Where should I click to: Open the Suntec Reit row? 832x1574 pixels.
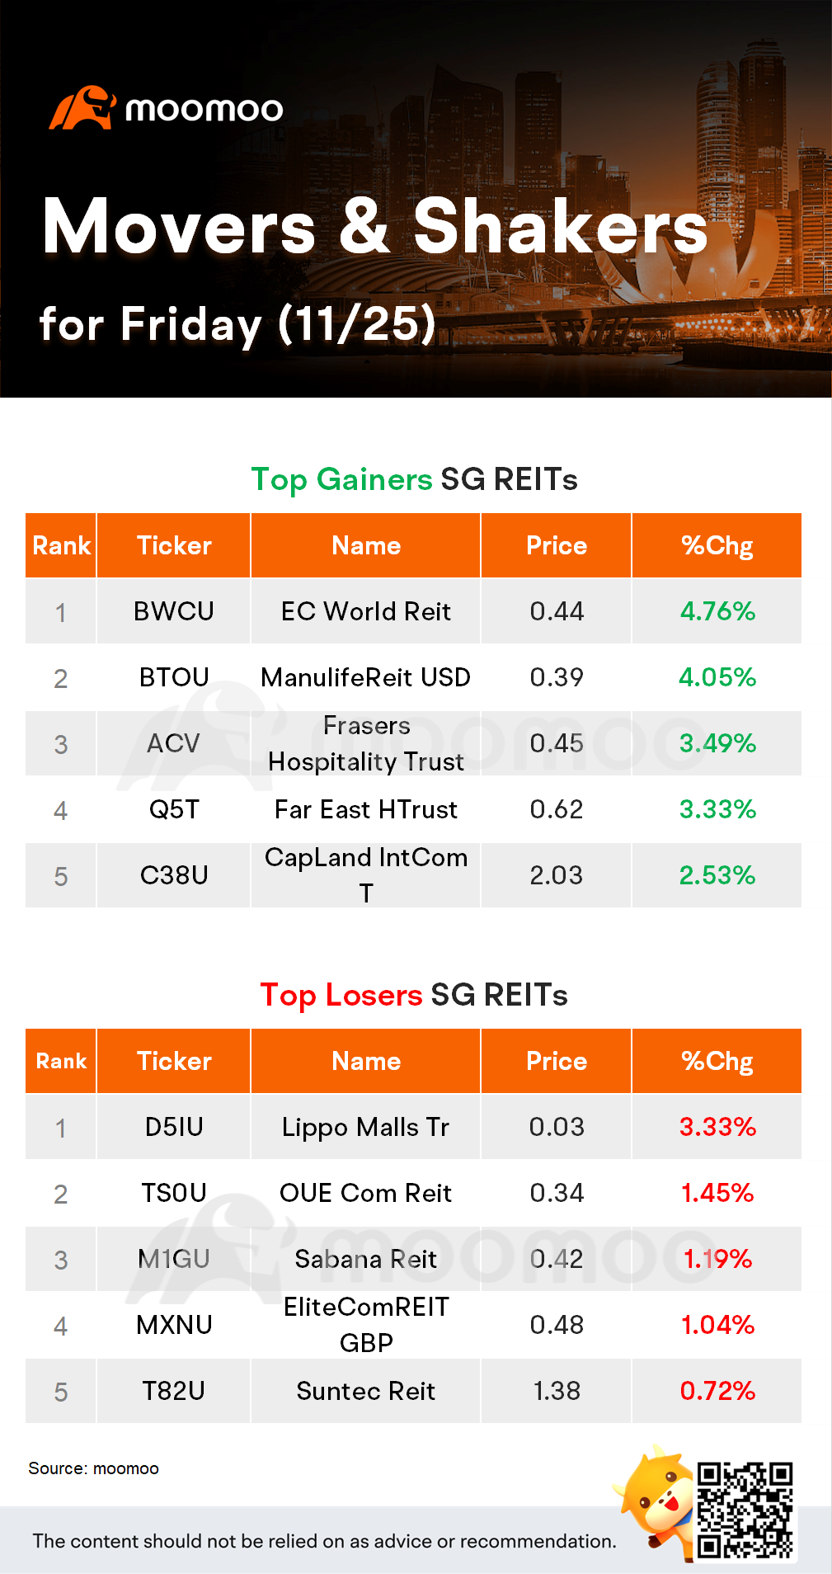[366, 1391]
